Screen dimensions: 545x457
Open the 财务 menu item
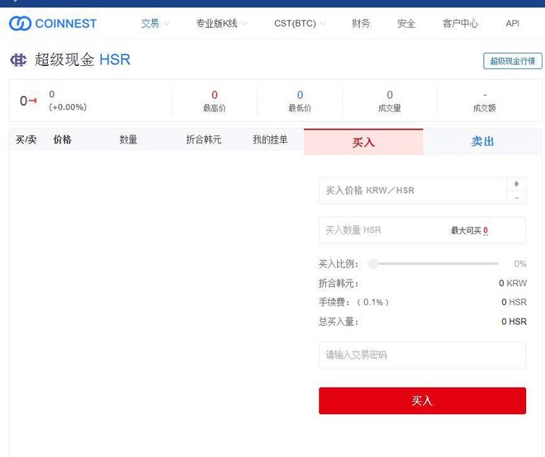click(361, 23)
